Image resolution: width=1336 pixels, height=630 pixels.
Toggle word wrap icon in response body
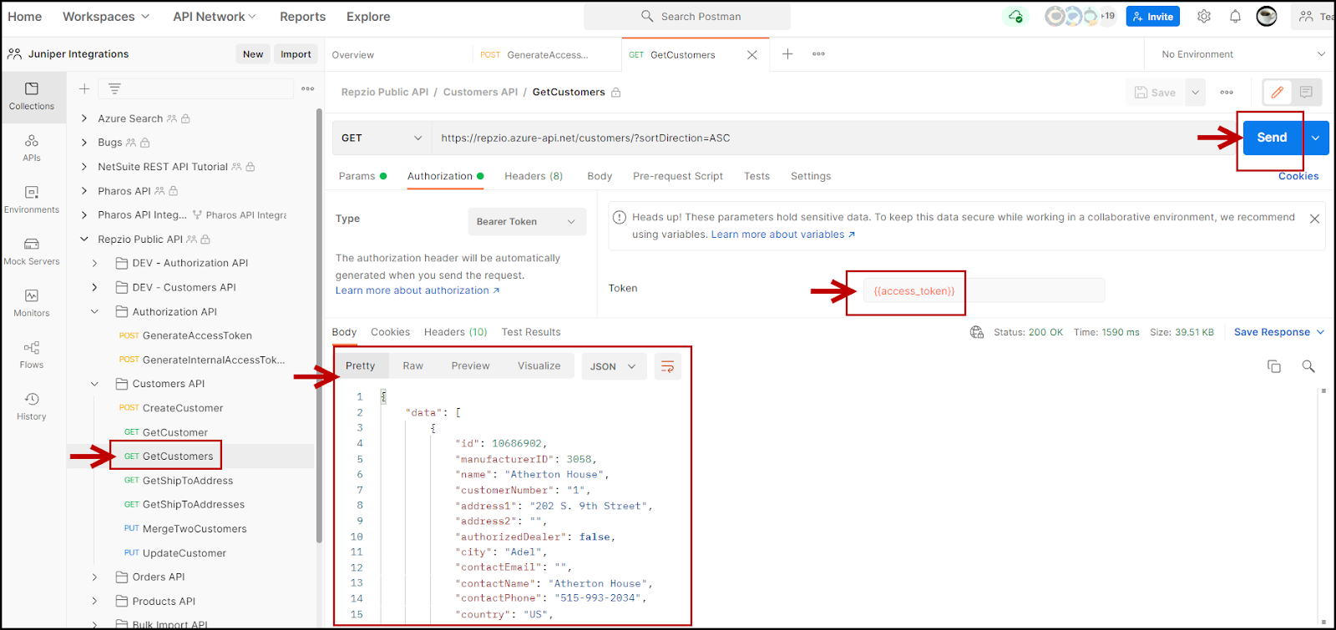pyautogui.click(x=667, y=366)
